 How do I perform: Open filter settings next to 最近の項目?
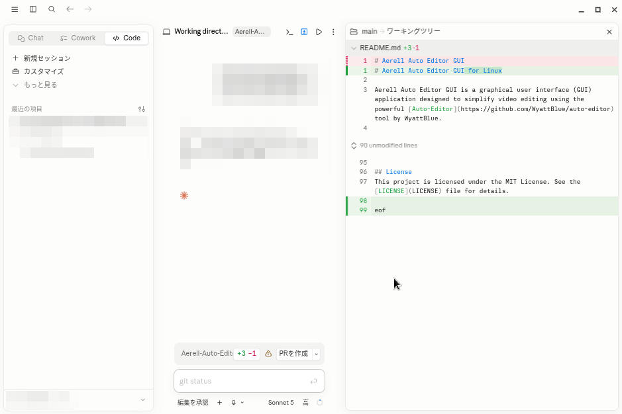pos(142,109)
